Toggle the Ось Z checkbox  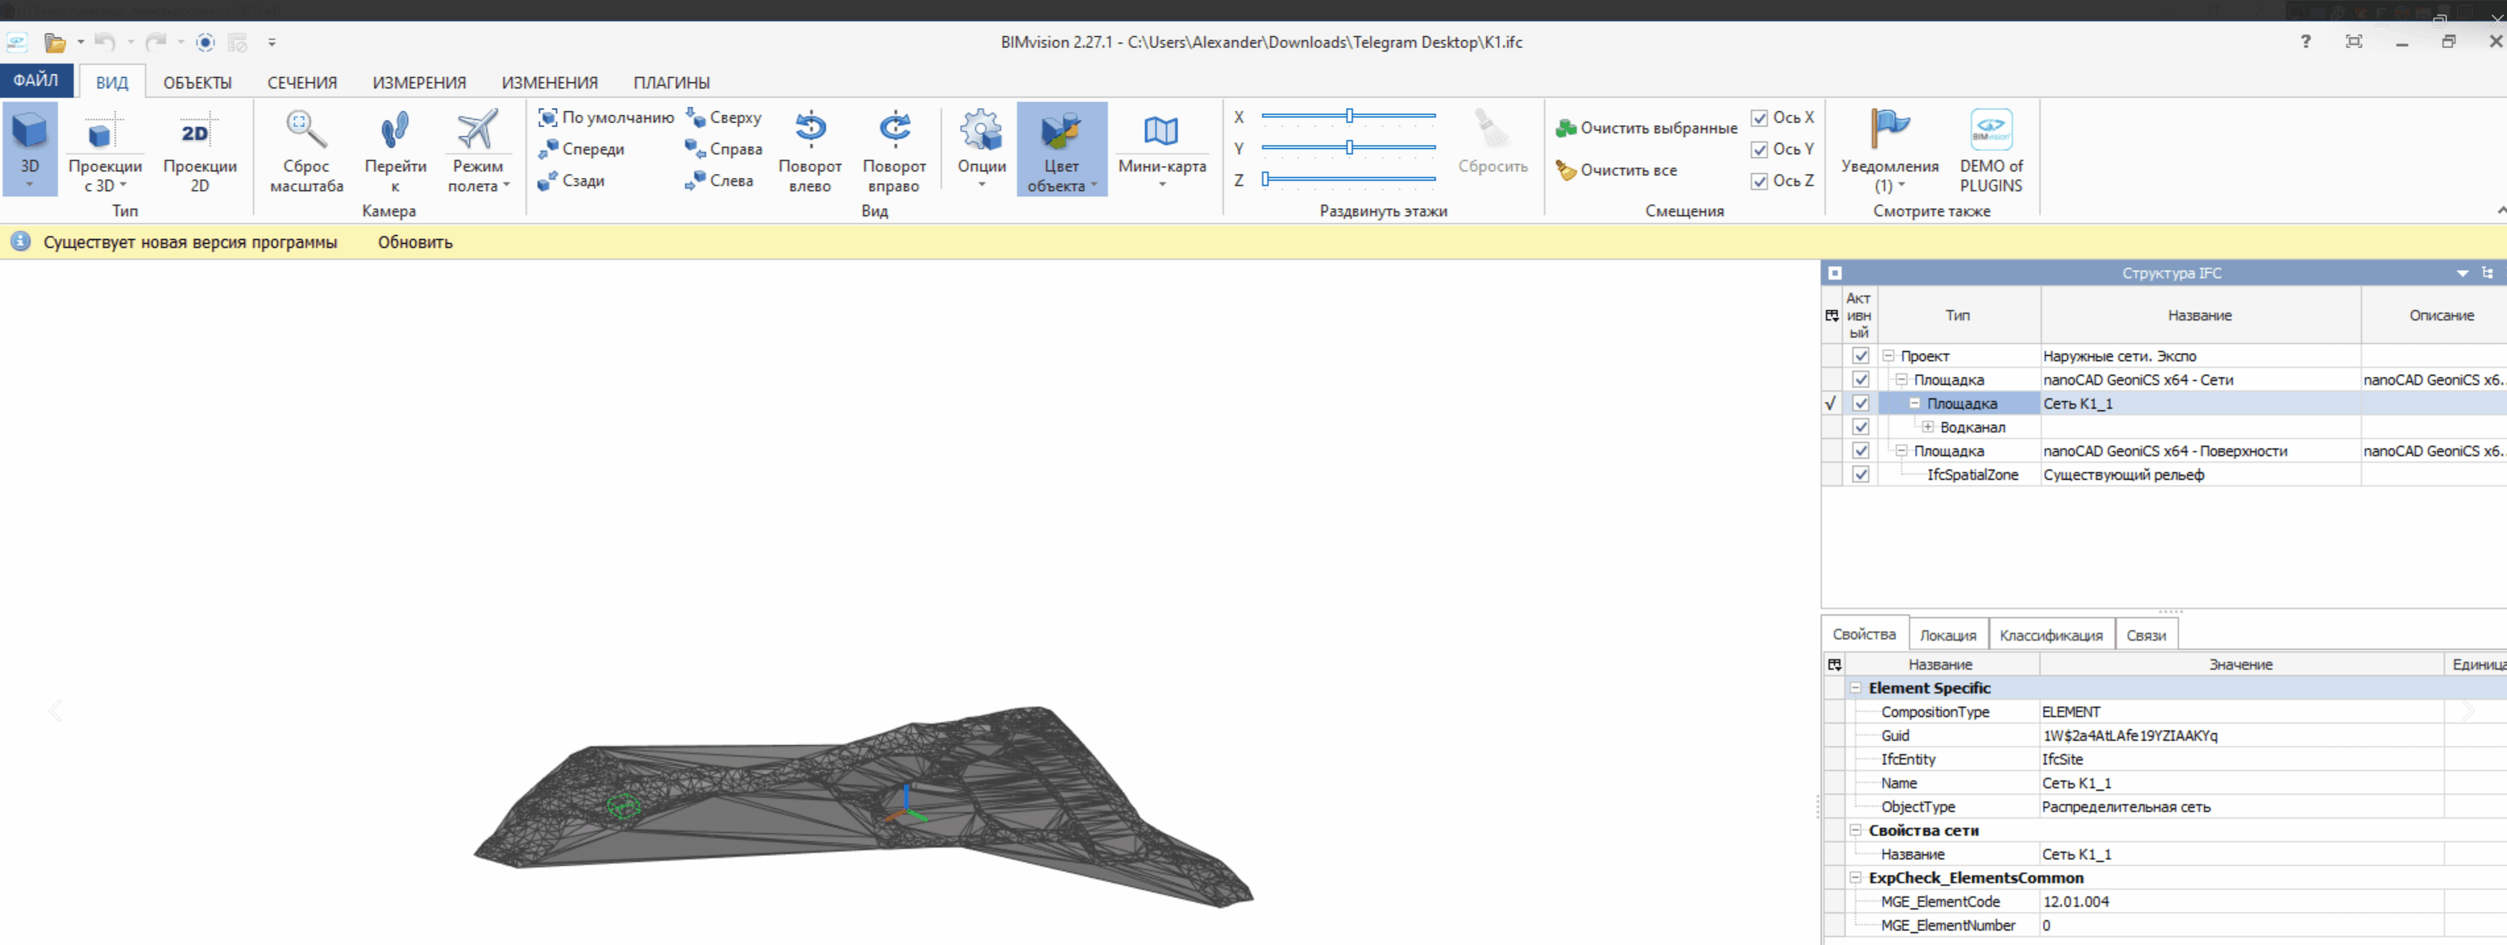pyautogui.click(x=1759, y=181)
